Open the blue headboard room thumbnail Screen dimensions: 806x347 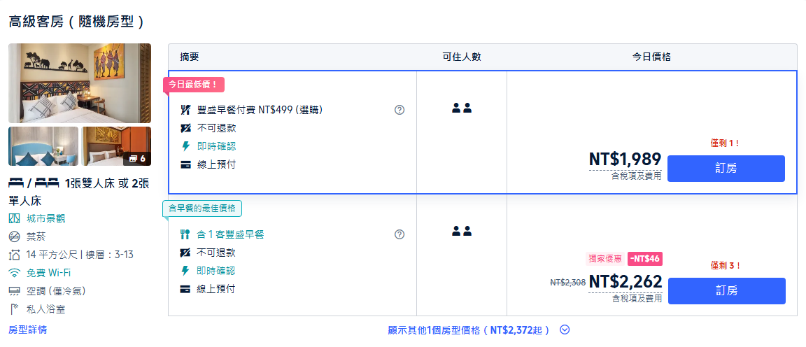43,146
